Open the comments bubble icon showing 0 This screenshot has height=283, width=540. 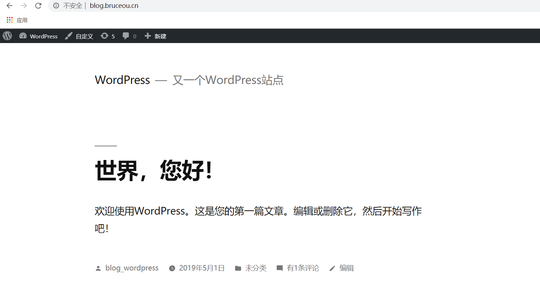(x=126, y=36)
